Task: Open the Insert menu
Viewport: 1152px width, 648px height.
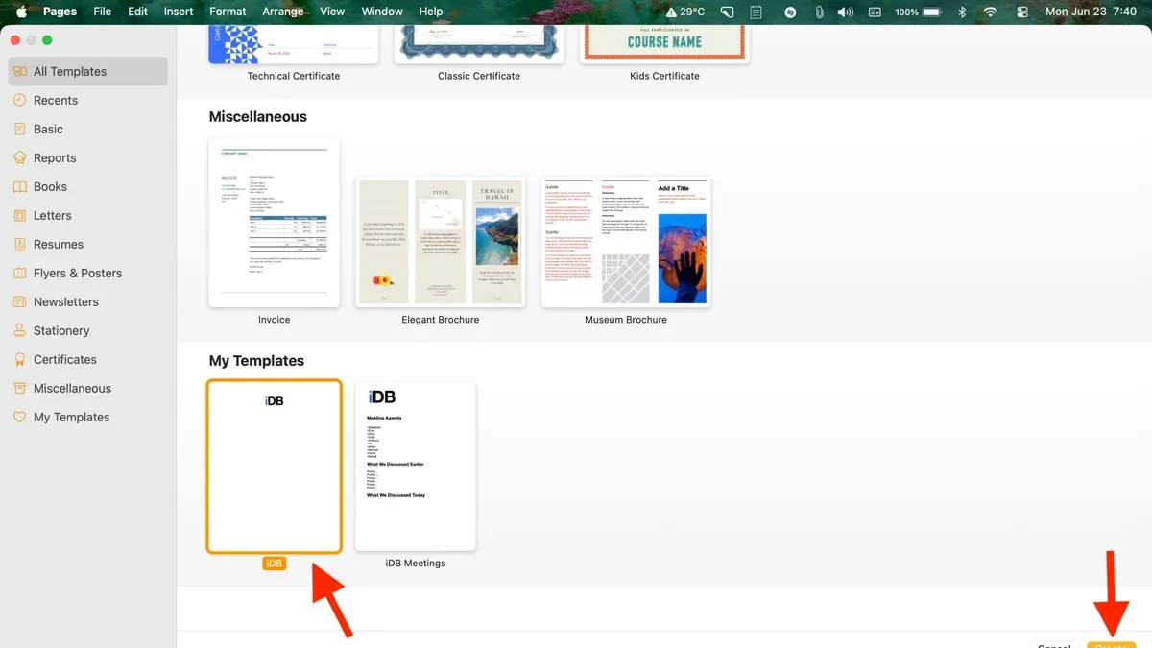Action: (x=179, y=12)
